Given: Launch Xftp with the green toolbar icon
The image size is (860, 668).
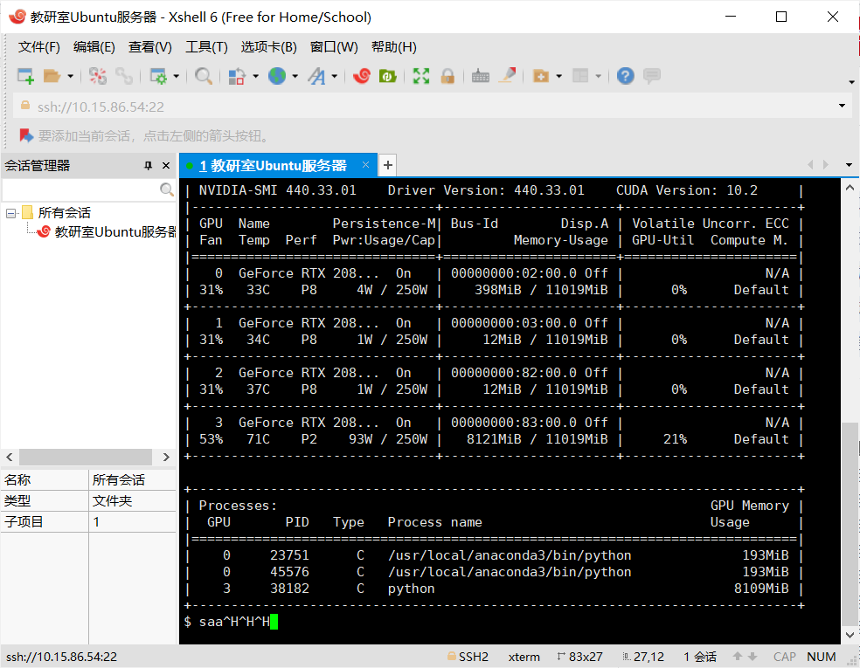Looking at the screenshot, I should click(x=387, y=76).
